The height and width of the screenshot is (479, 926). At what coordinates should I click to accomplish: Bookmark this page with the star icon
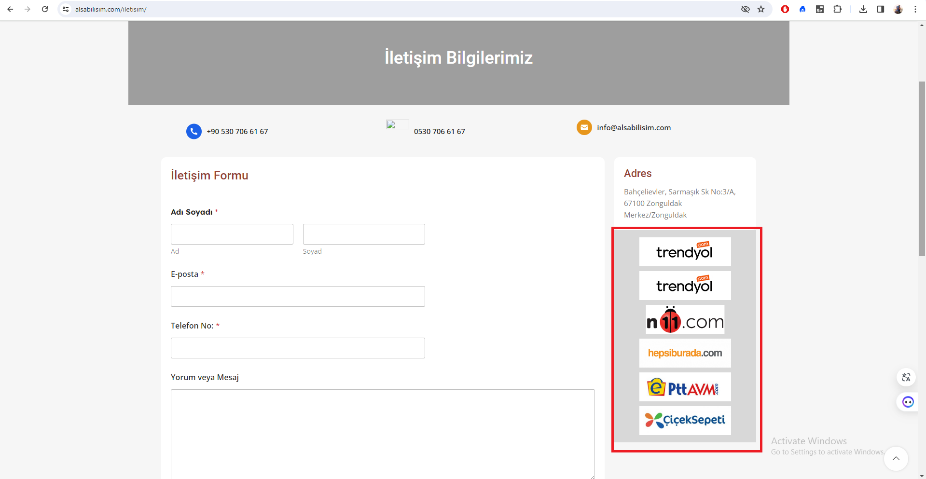[x=761, y=9]
